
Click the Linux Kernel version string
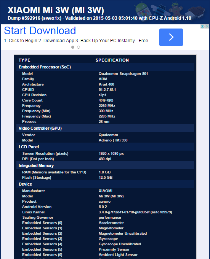coord(135,212)
